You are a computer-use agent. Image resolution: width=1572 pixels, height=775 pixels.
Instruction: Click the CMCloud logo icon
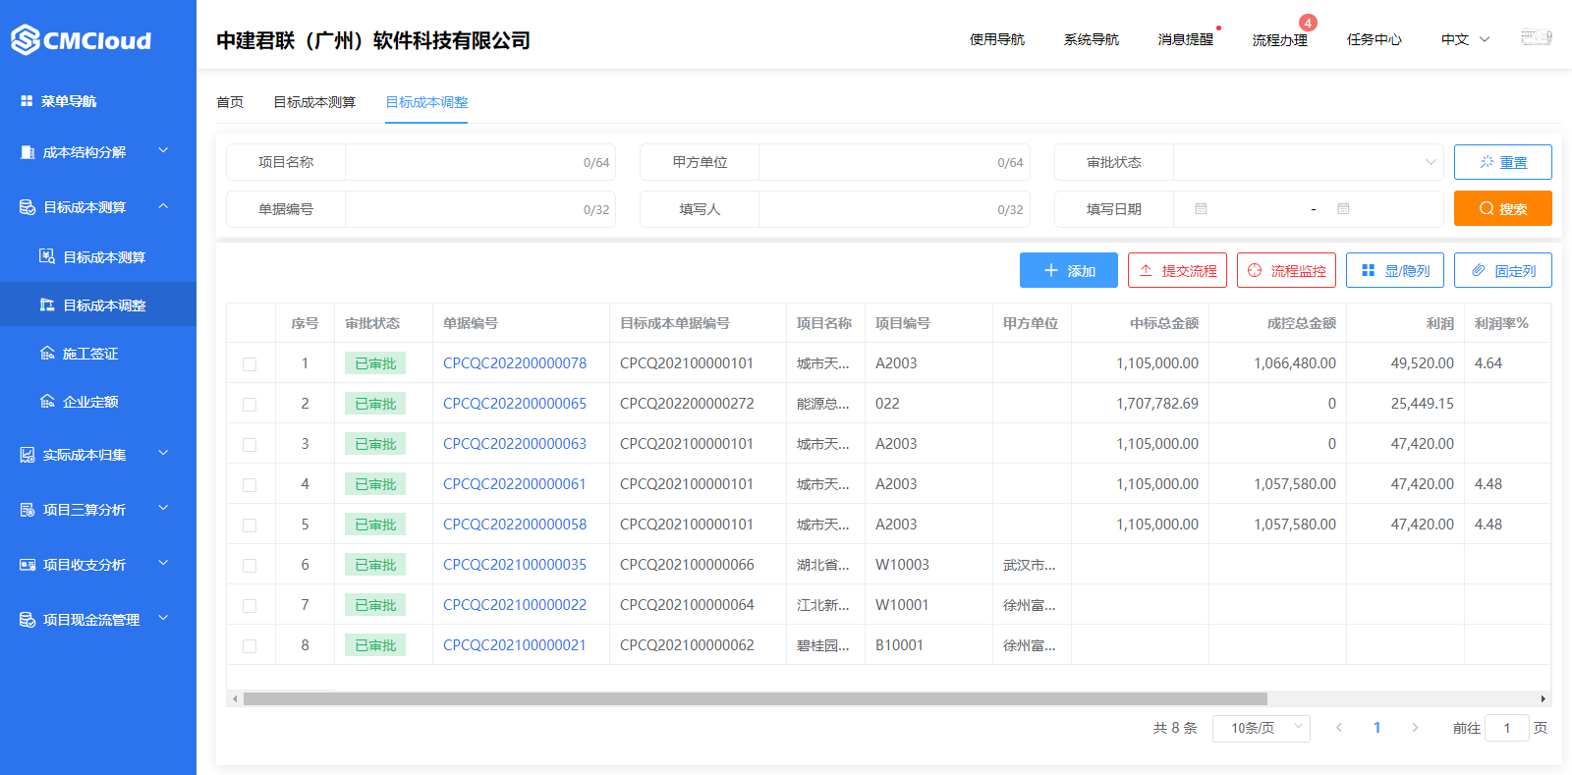point(26,40)
